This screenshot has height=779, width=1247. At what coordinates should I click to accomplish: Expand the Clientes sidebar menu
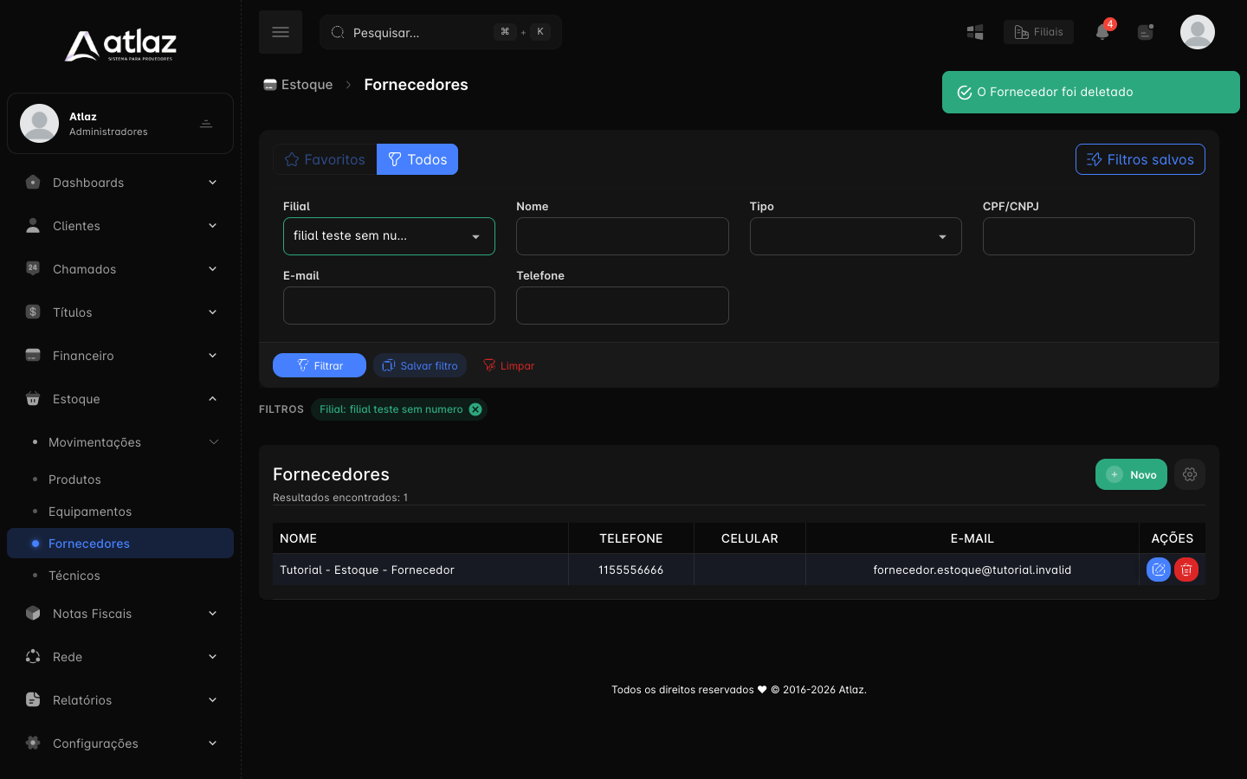point(120,226)
